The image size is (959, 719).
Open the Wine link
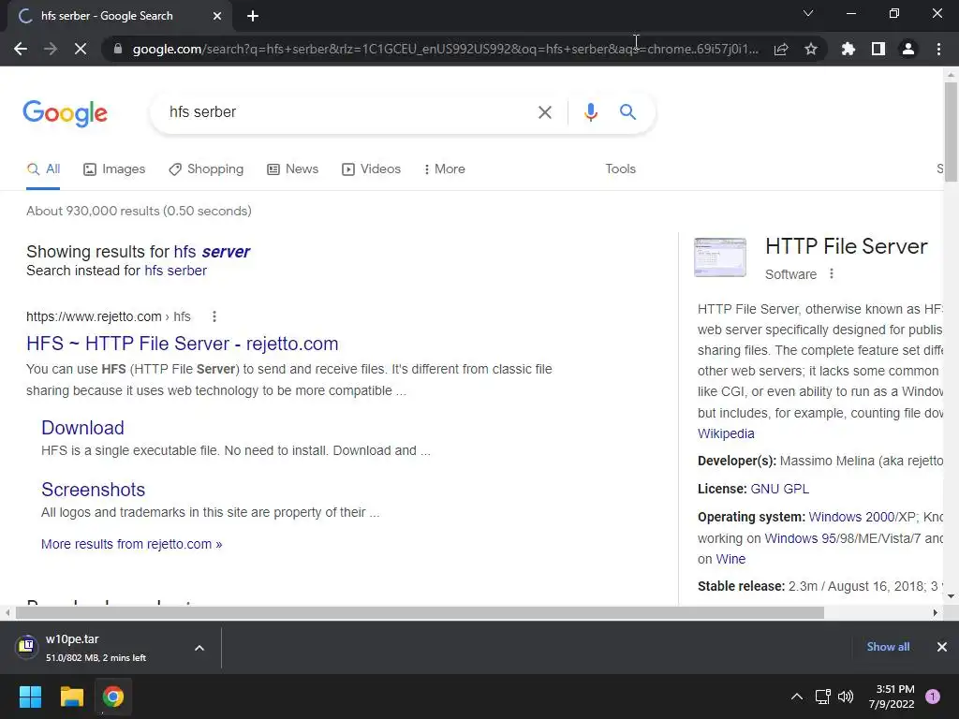[730, 560]
